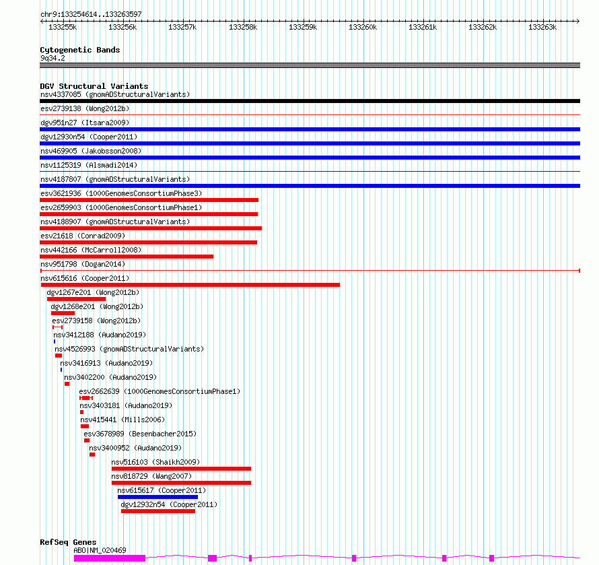Click dgv1267e201 (Wong2012b) label
Viewport: 599px width, 565px height.
[93, 292]
